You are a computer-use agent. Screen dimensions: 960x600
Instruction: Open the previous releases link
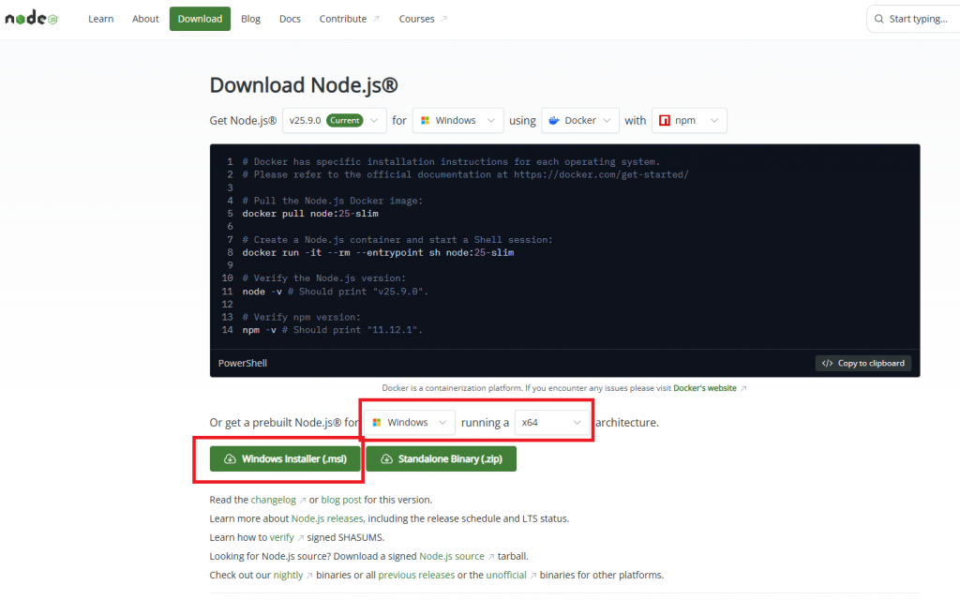pos(416,575)
